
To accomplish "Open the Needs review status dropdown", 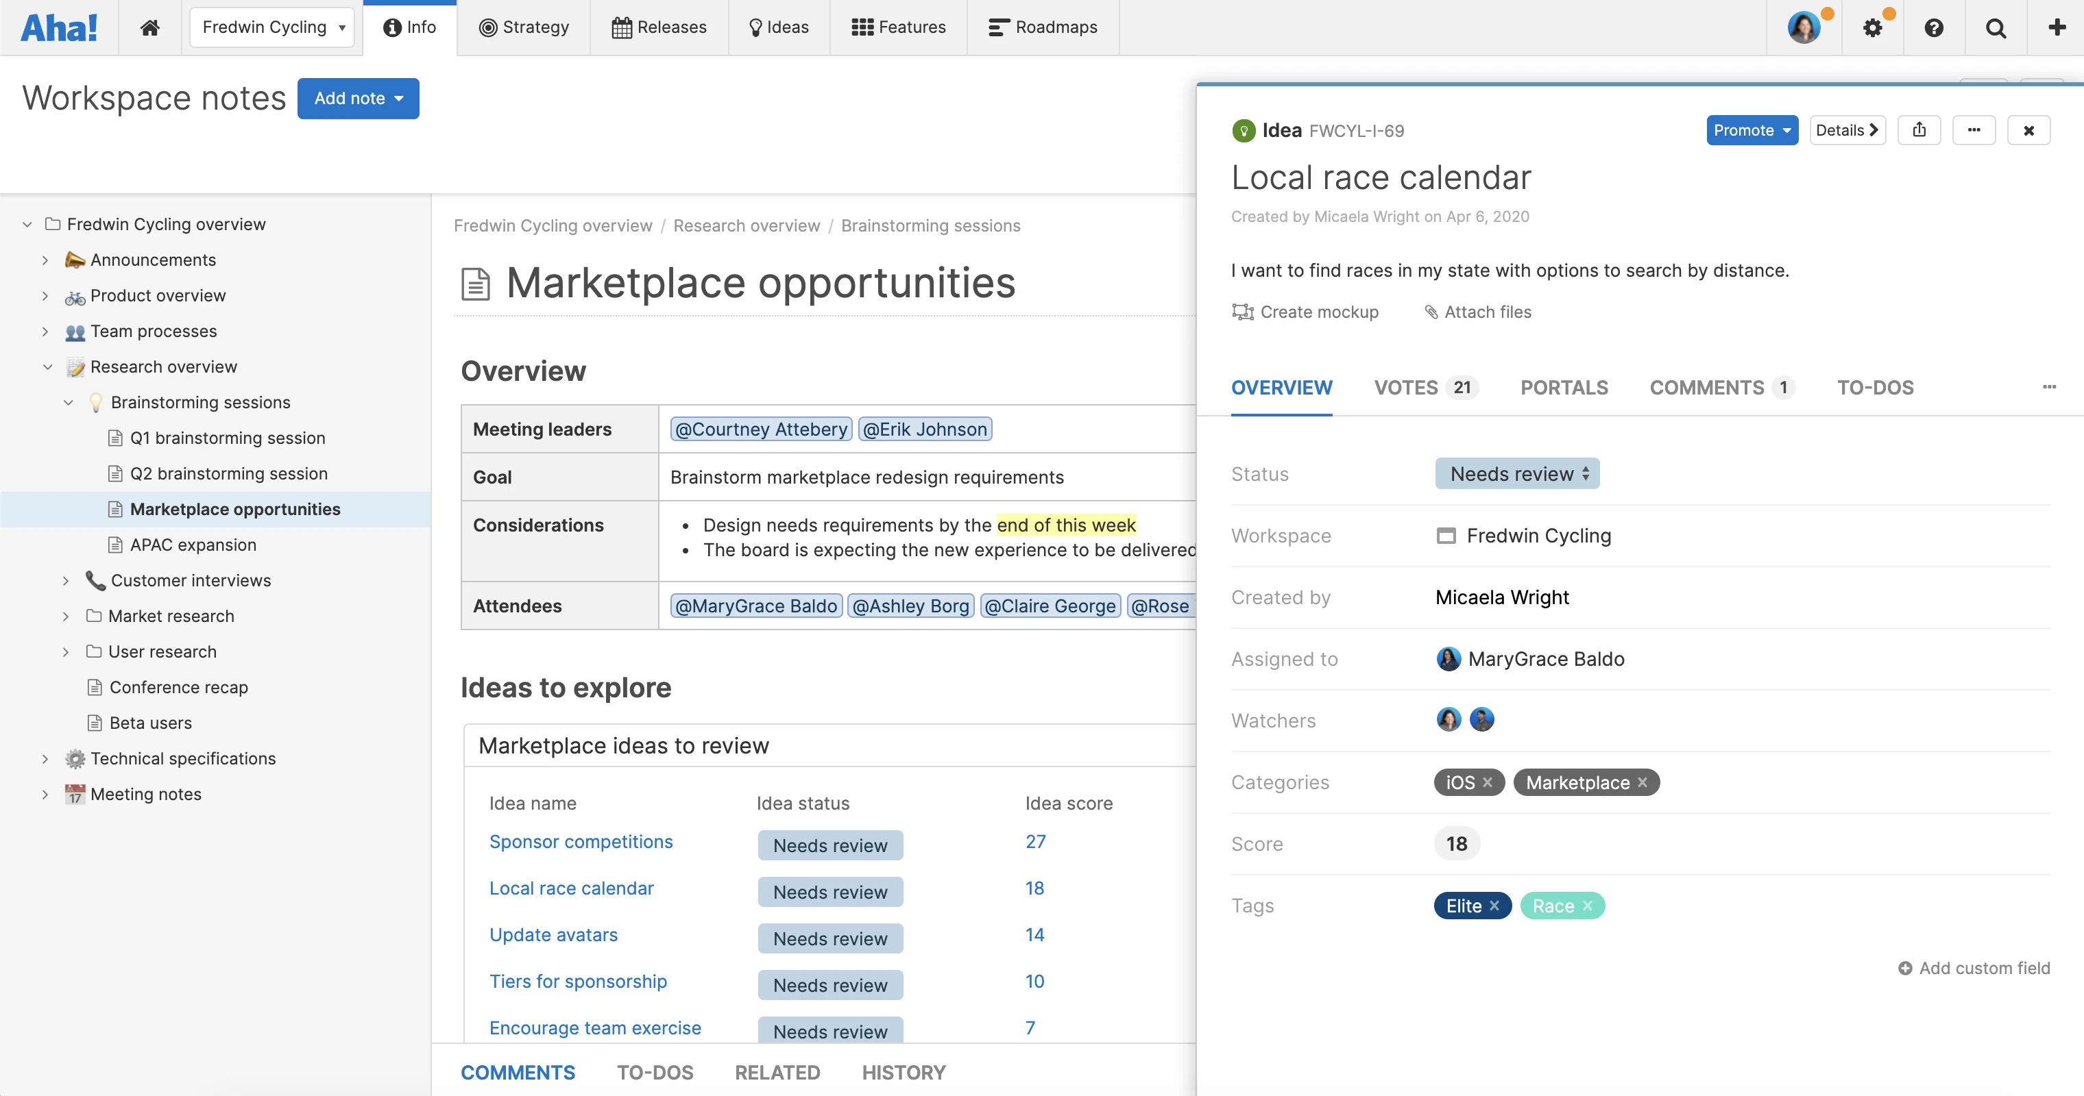I will click(x=1517, y=473).
